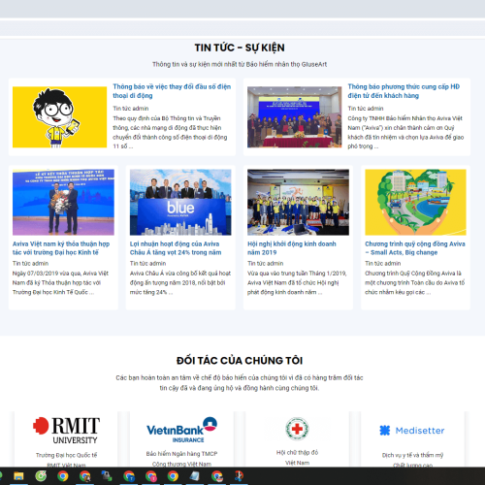Click excerpt 'Theo quy định của Bộ Thông tin'
Viewport: 485px width, 485px height.
[170, 132]
